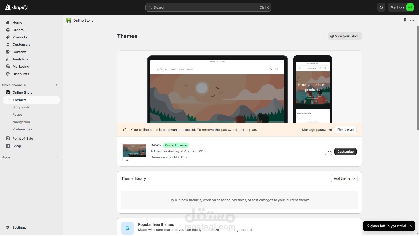Expand the Apps section chevron
Screen dimensions: 420x236
[x=56, y=158]
